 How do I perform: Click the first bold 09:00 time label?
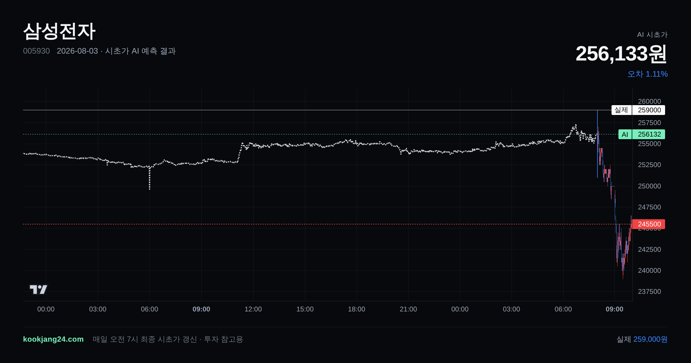click(201, 309)
